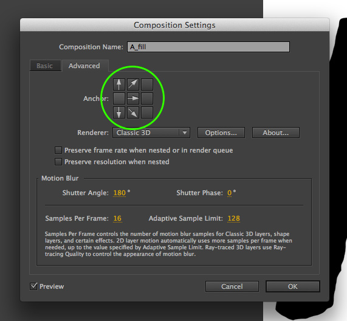Select the empty middle-left anchor cell
Image resolution: width=347 pixels, height=321 pixels.
pos(119,98)
